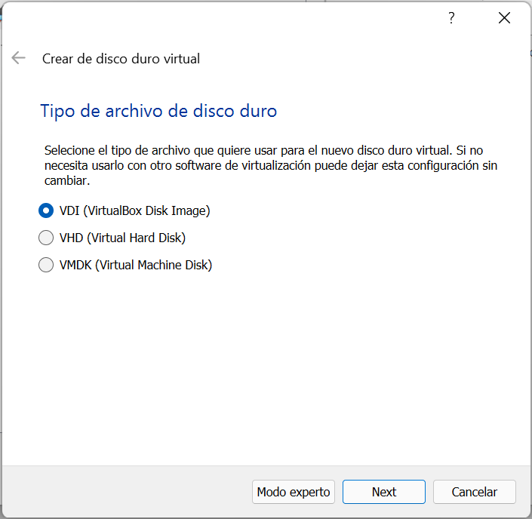
Task: Click the "VDI (VirtualBox Disk Image)" label text
Action: 134,210
